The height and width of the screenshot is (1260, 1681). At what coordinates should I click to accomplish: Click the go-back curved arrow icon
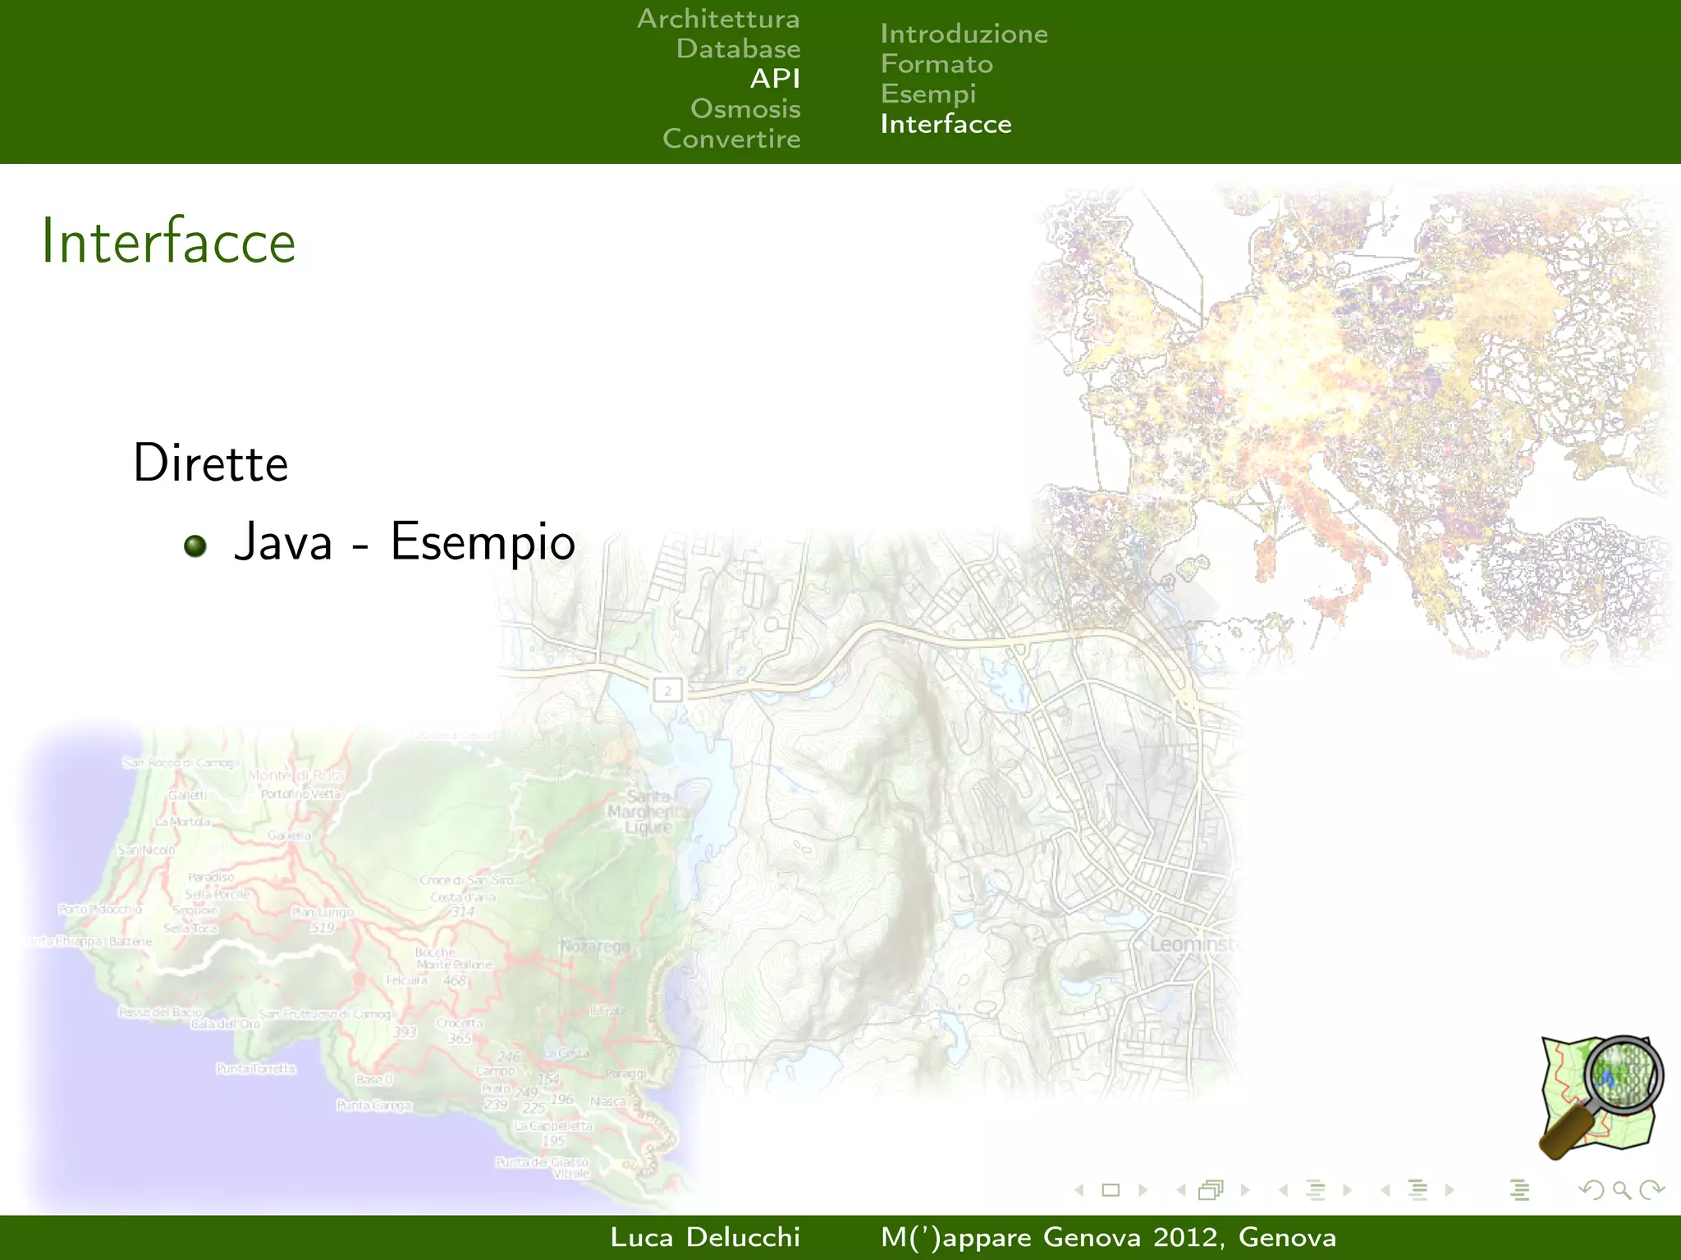[x=1592, y=1190]
